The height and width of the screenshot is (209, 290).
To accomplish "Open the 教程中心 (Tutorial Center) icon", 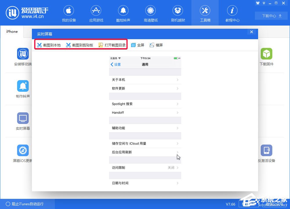I will point(232,13).
